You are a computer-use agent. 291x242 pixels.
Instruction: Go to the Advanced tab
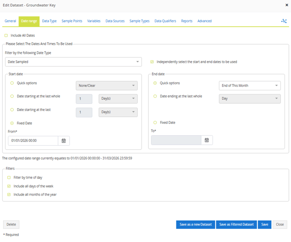point(204,21)
